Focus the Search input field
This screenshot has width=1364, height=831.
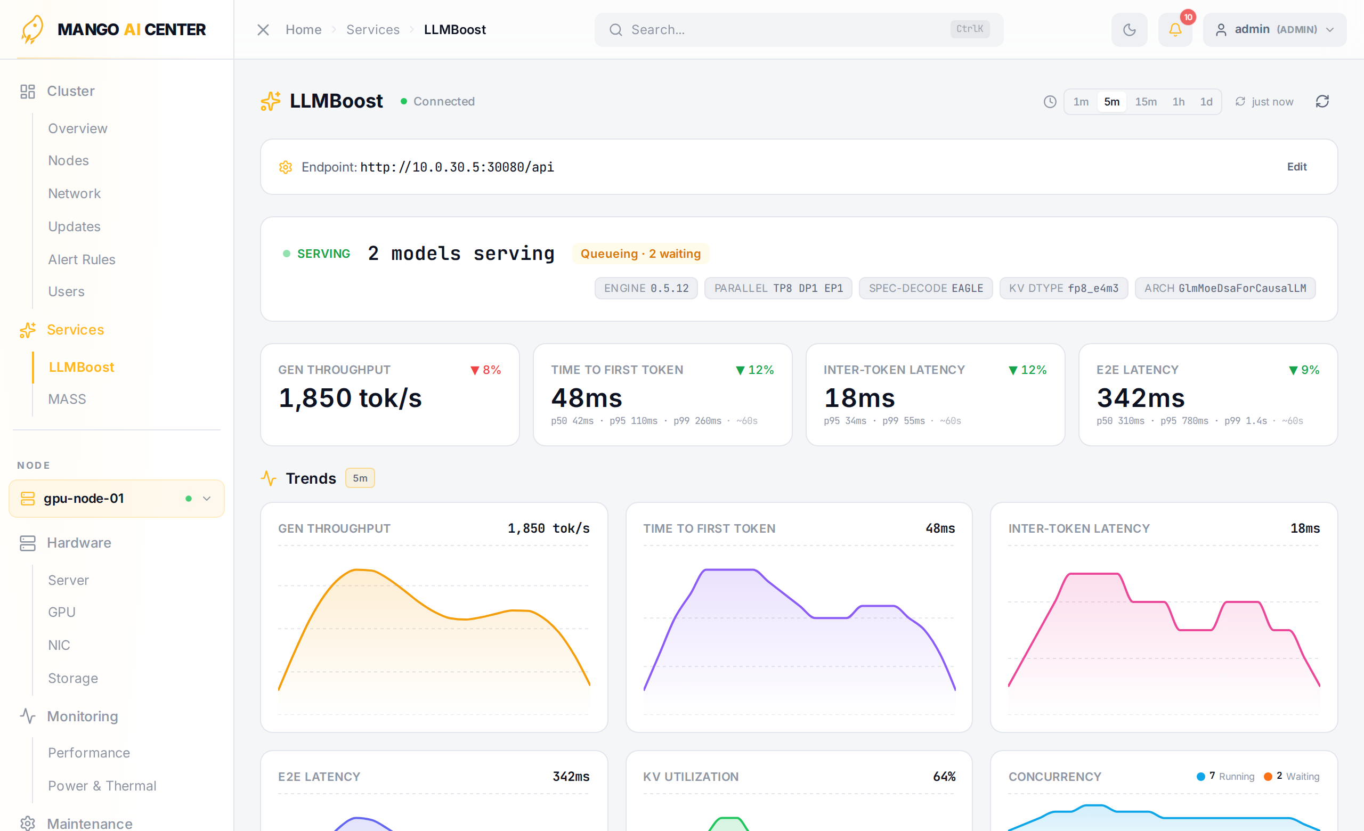click(798, 29)
